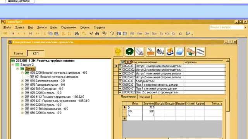Collapse the ТП Деталь tree node

(17, 69)
